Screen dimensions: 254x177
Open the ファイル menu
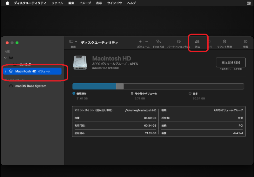coord(57,3)
